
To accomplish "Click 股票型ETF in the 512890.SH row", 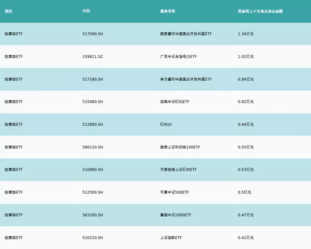I will pos(14,125).
